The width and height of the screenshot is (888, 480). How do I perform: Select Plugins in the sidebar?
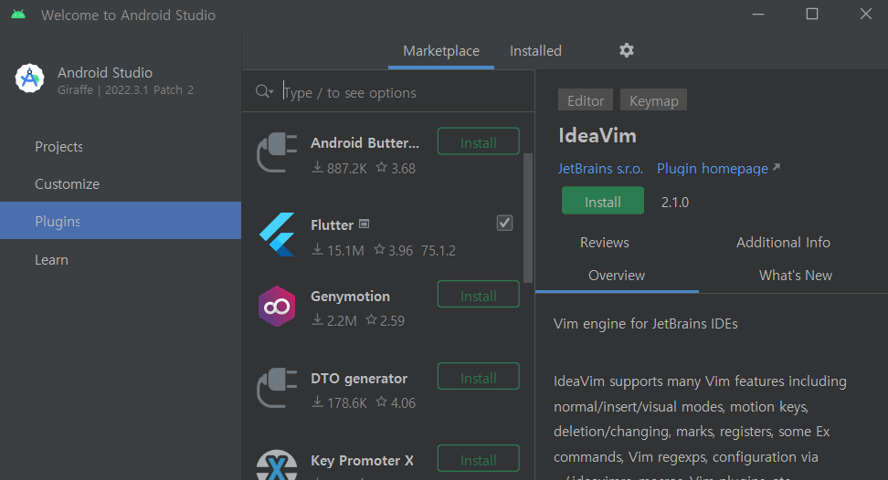121,221
